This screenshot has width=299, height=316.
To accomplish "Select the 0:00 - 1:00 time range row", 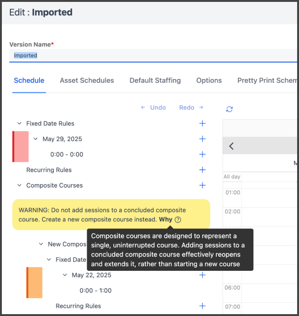I will pos(95,291).
